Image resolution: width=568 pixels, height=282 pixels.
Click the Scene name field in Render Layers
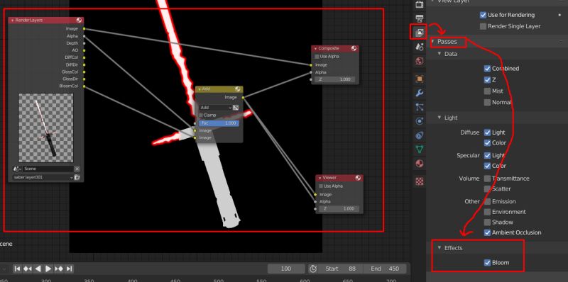tap(48, 169)
